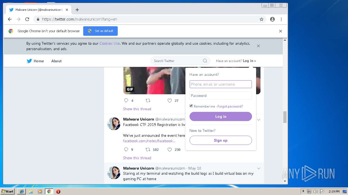
Task: Click the Twitter bird Home icon
Action: coord(29,61)
